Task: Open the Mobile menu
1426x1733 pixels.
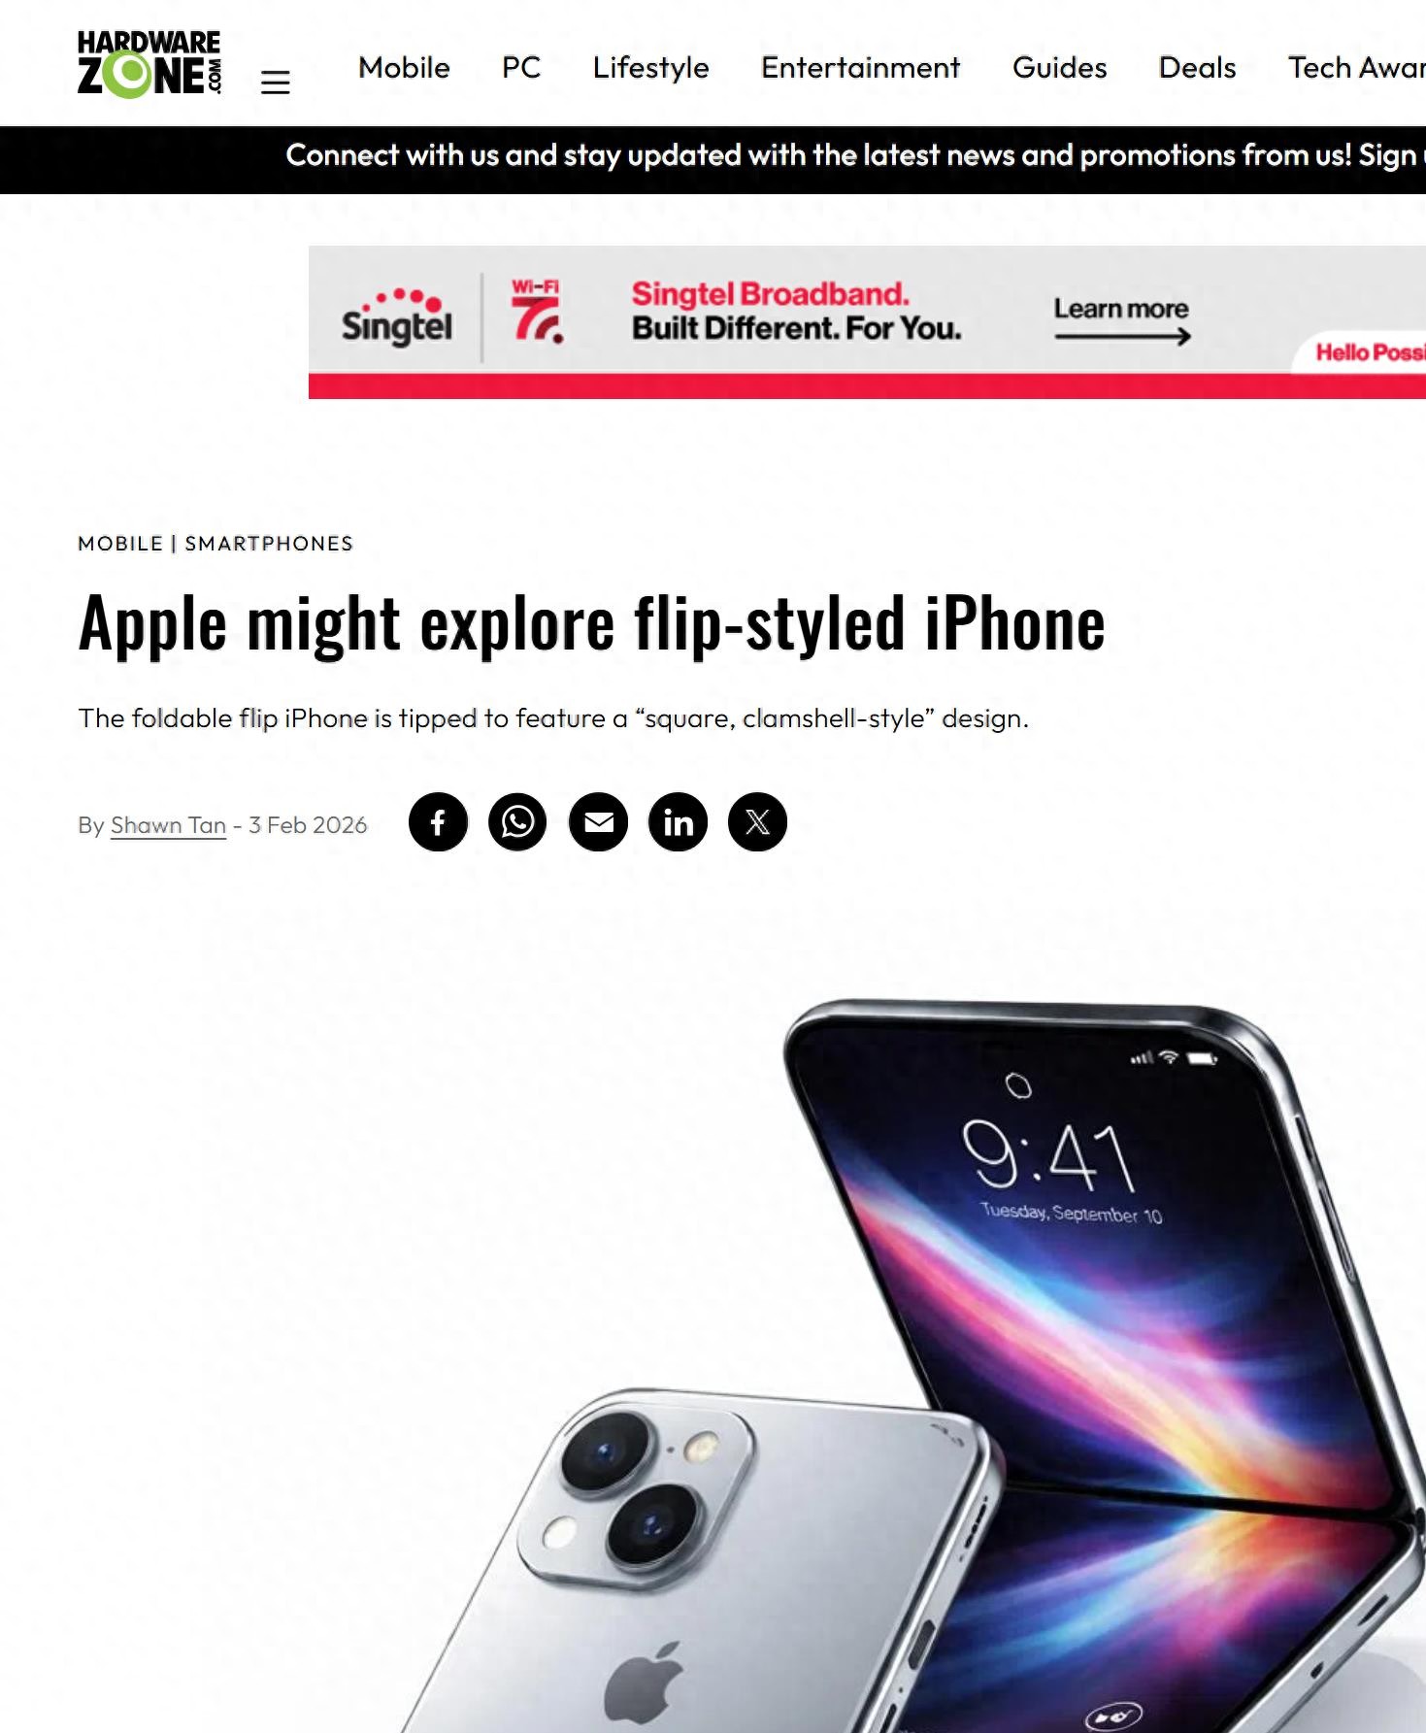Action: (x=404, y=68)
